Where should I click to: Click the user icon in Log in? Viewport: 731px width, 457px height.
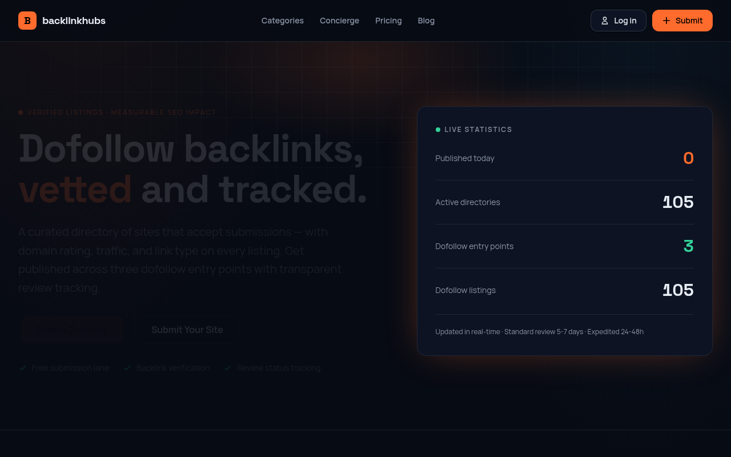[x=605, y=21]
